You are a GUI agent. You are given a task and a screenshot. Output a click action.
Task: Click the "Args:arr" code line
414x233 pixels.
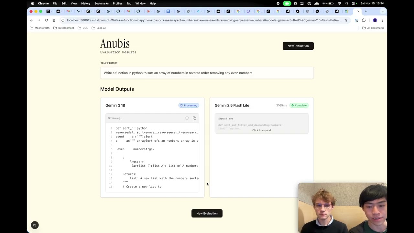tap(136, 161)
